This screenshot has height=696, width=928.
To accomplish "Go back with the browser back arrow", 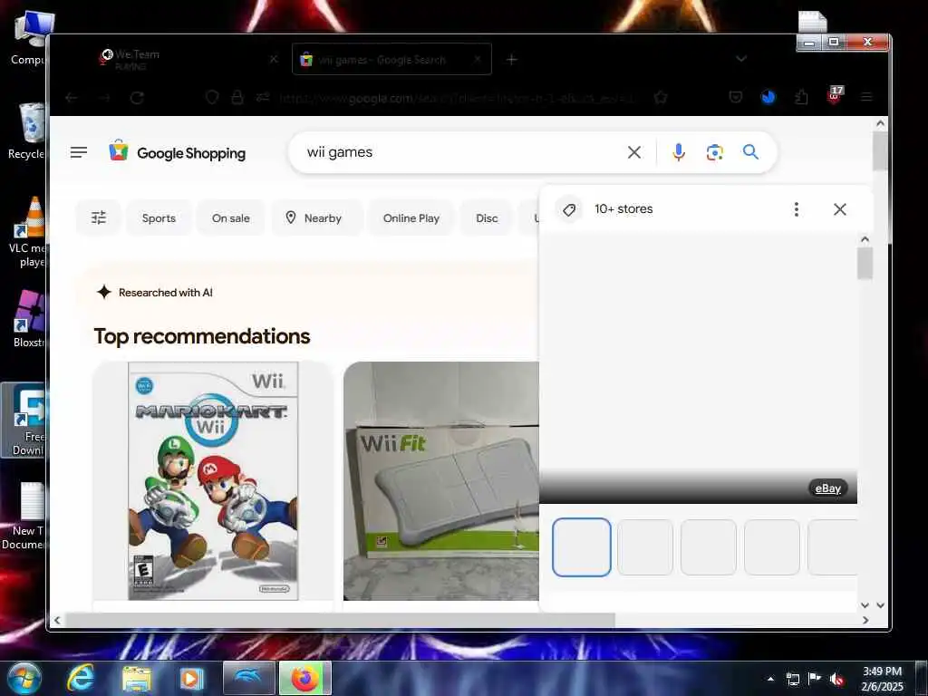I will [72, 98].
